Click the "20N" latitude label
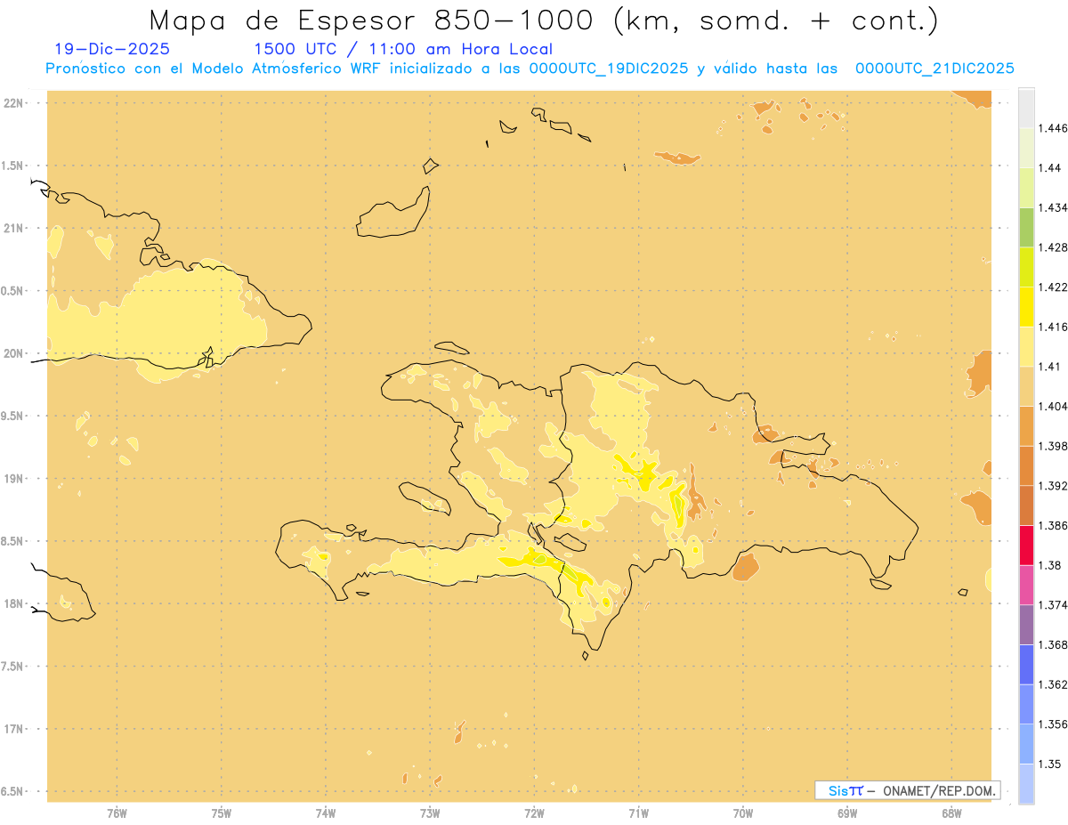Screen dimensions: 1068x825 12,353
